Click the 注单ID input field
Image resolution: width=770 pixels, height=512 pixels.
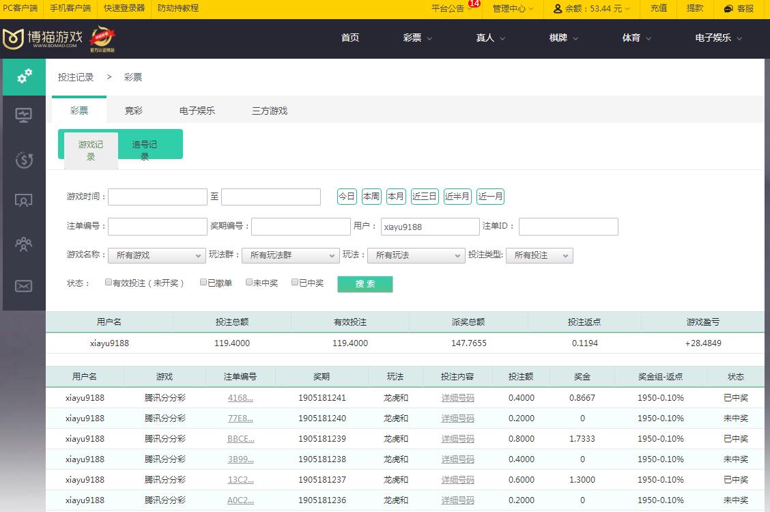tap(568, 227)
